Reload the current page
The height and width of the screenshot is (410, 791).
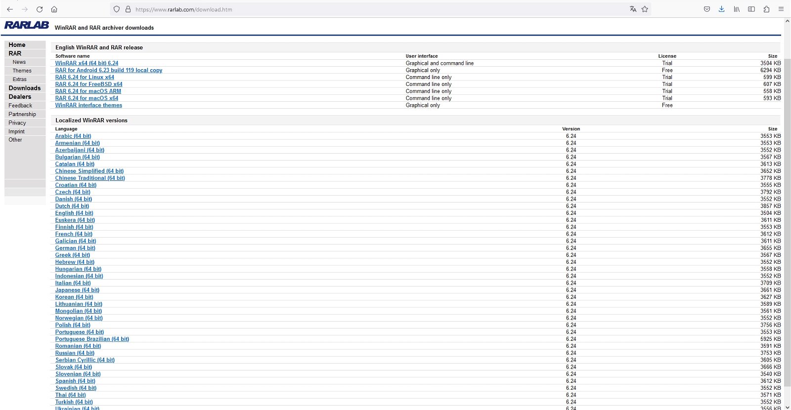(40, 9)
